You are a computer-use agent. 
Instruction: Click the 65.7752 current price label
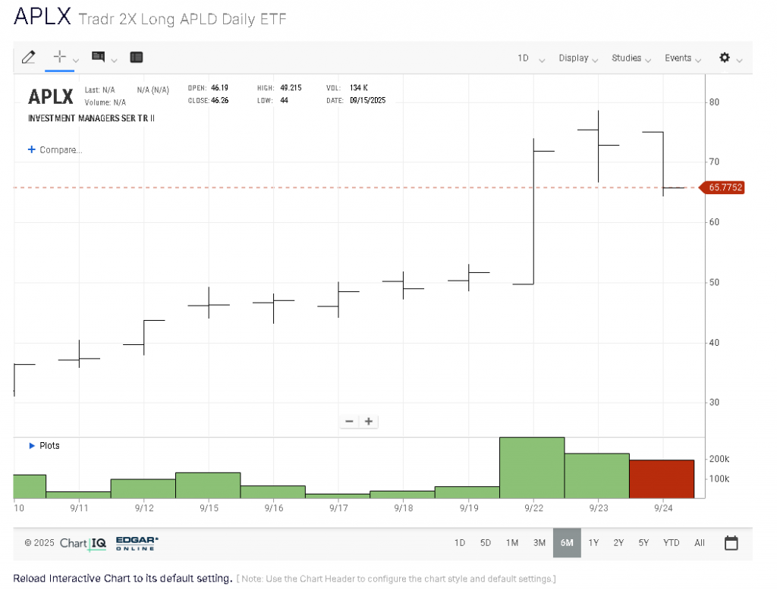pos(725,187)
